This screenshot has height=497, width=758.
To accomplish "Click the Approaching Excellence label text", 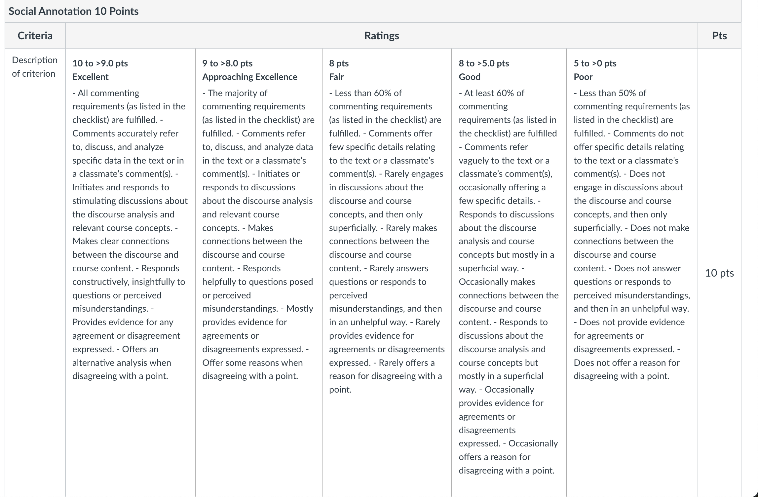I will (250, 77).
